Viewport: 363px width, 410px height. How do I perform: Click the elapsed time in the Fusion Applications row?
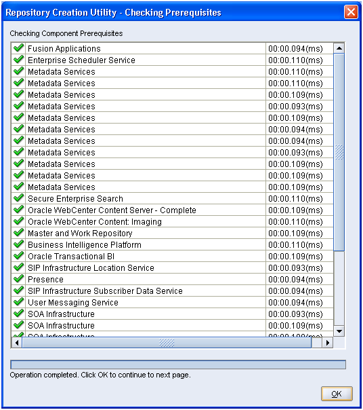point(295,49)
